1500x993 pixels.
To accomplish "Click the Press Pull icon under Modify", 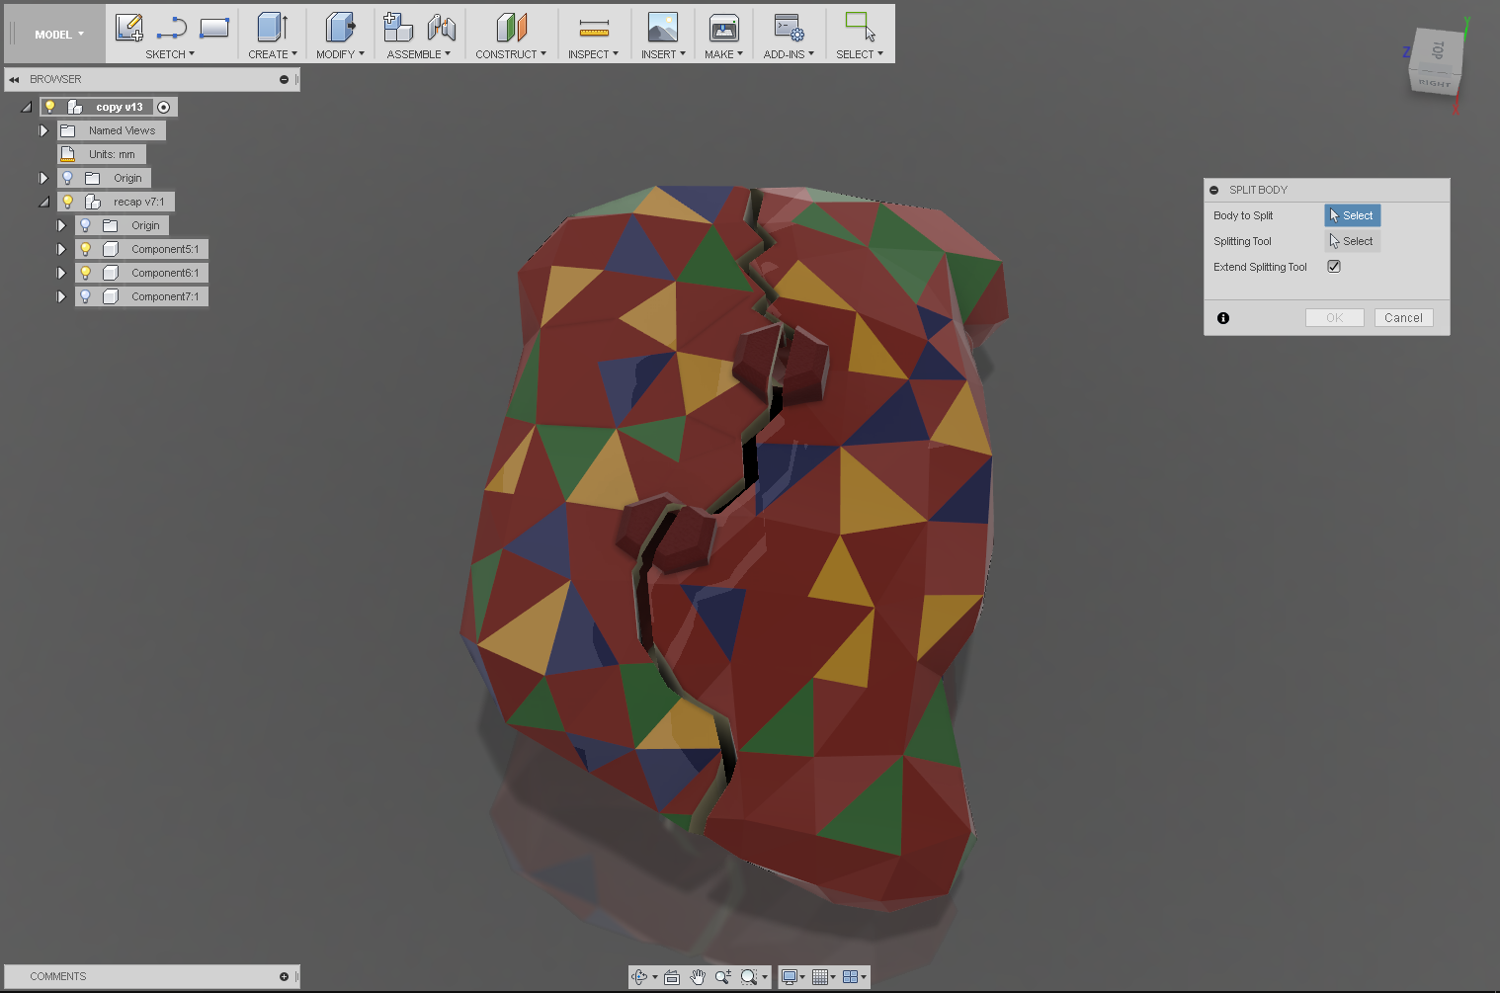I will point(340,27).
